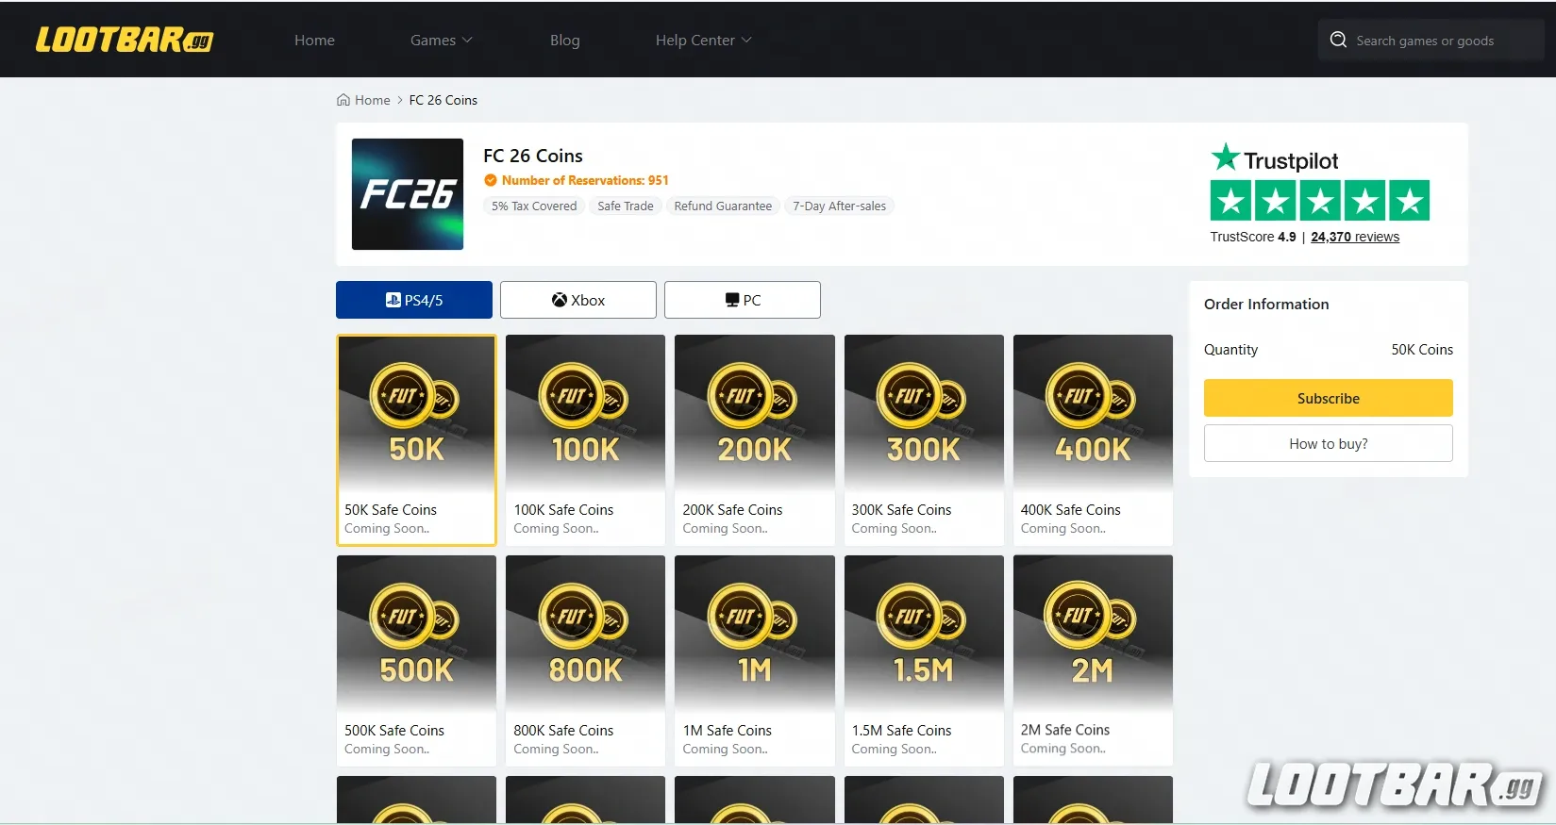This screenshot has height=825, width=1556.
Task: Click the FC26 game cover image
Action: tap(408, 194)
